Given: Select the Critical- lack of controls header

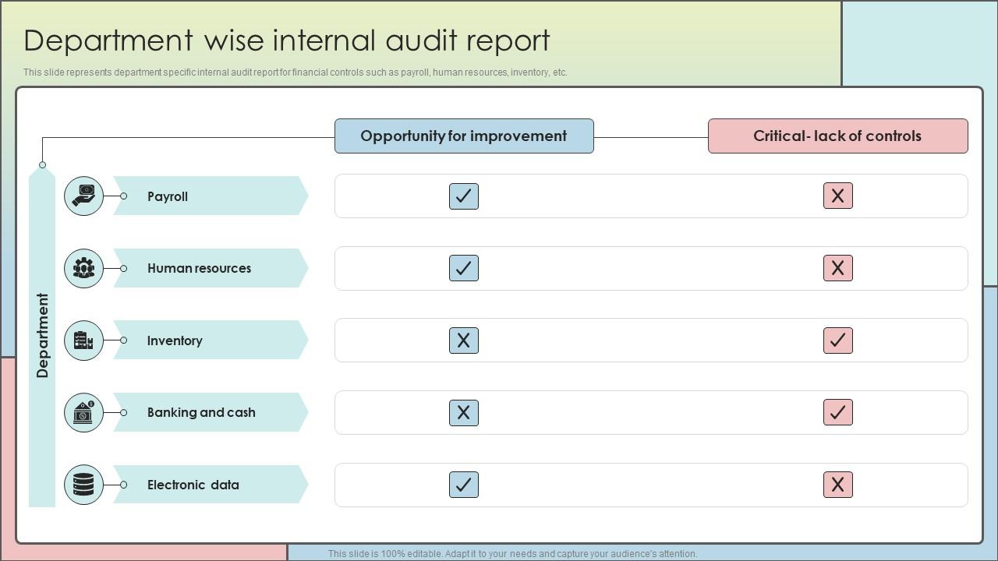Looking at the screenshot, I should pos(837,136).
